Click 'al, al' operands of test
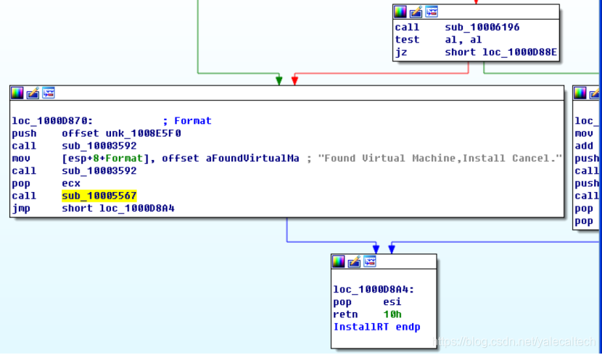The height and width of the screenshot is (355, 602). [463, 40]
